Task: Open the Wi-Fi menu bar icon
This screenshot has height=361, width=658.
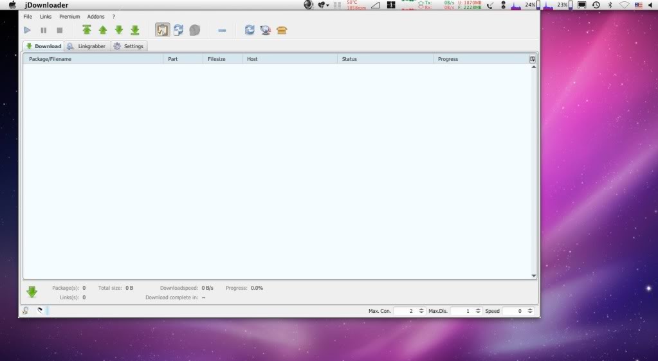Action: (x=625, y=5)
